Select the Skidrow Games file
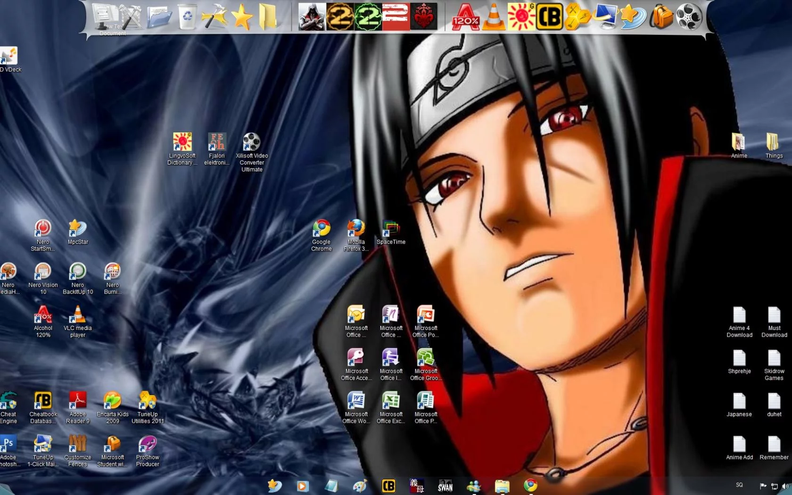Image resolution: width=792 pixels, height=495 pixels. (x=774, y=364)
